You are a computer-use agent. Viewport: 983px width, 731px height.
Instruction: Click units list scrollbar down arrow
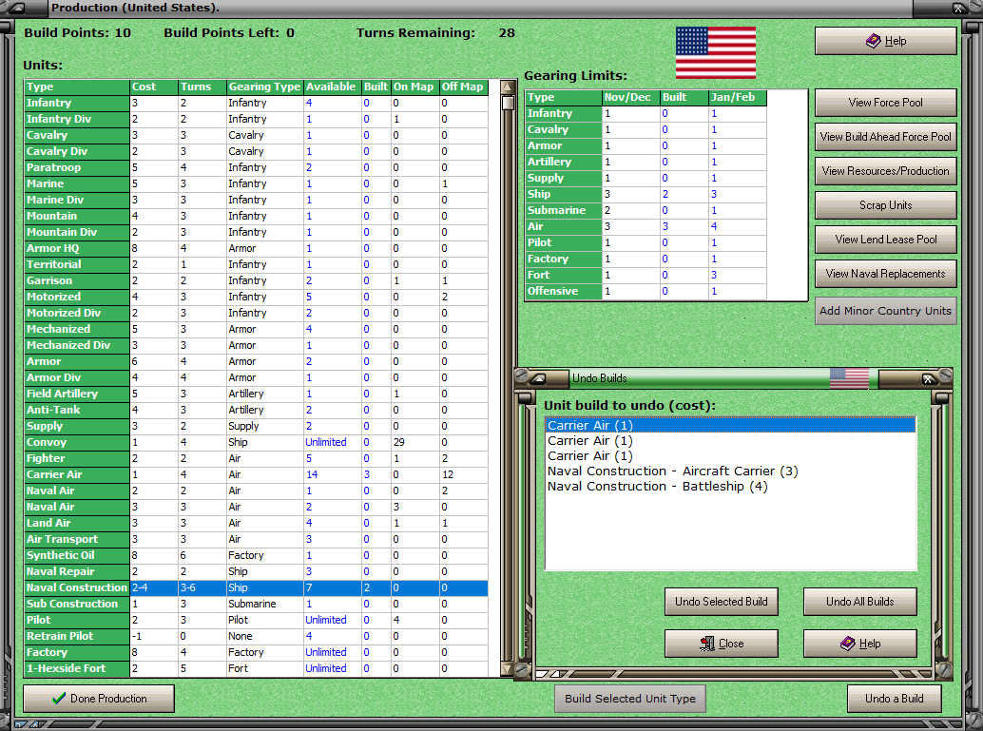click(508, 669)
